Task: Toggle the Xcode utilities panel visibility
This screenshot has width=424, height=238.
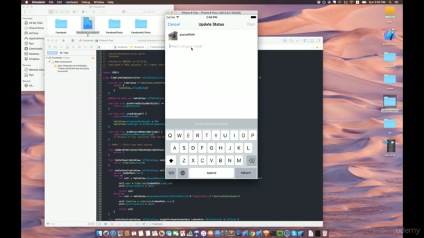Action: click(318, 40)
